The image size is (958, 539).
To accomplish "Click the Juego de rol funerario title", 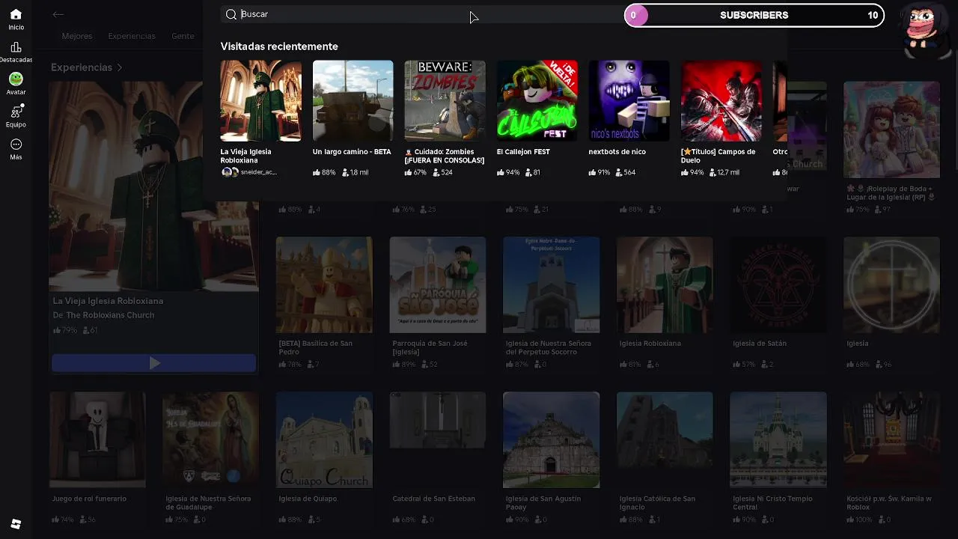I will point(89,499).
